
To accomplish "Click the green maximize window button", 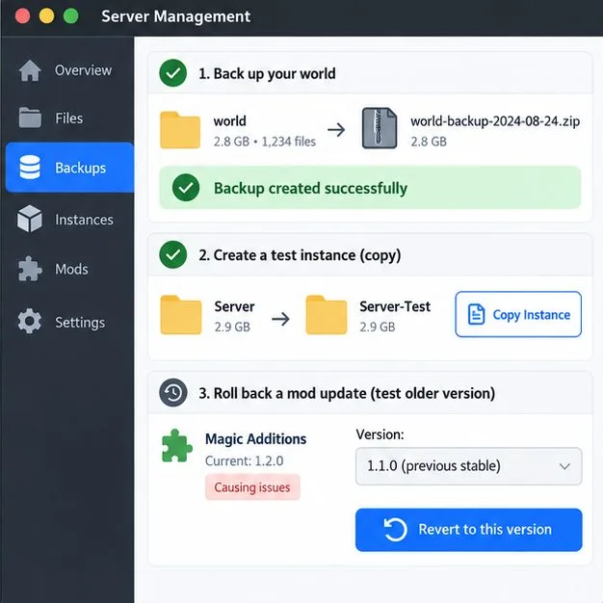I will click(70, 16).
